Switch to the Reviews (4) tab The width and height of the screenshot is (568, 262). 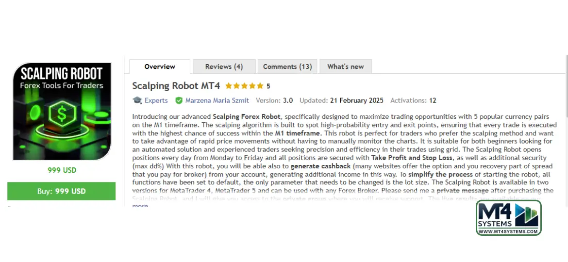pyautogui.click(x=224, y=66)
